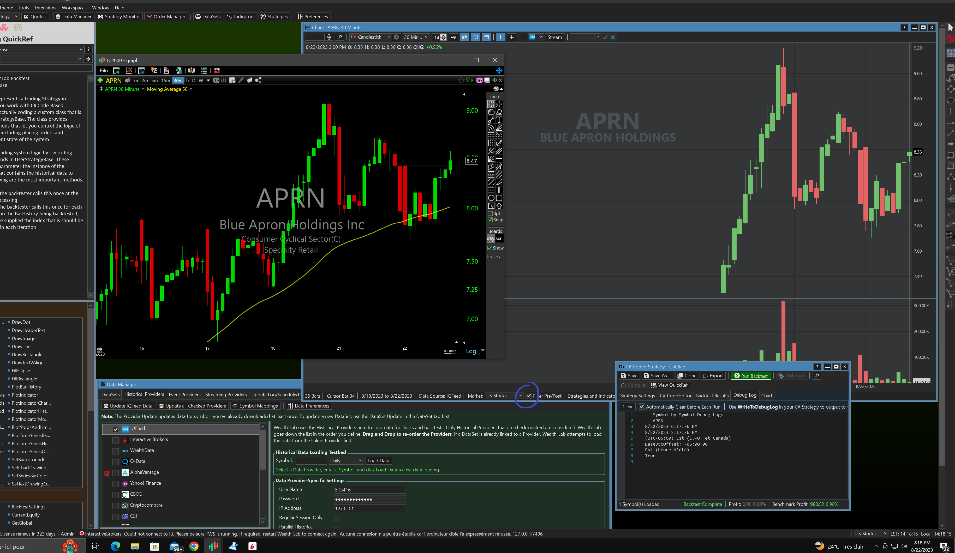Open TC2000 Log scale toggle
This screenshot has height=553, width=955.
471,351
